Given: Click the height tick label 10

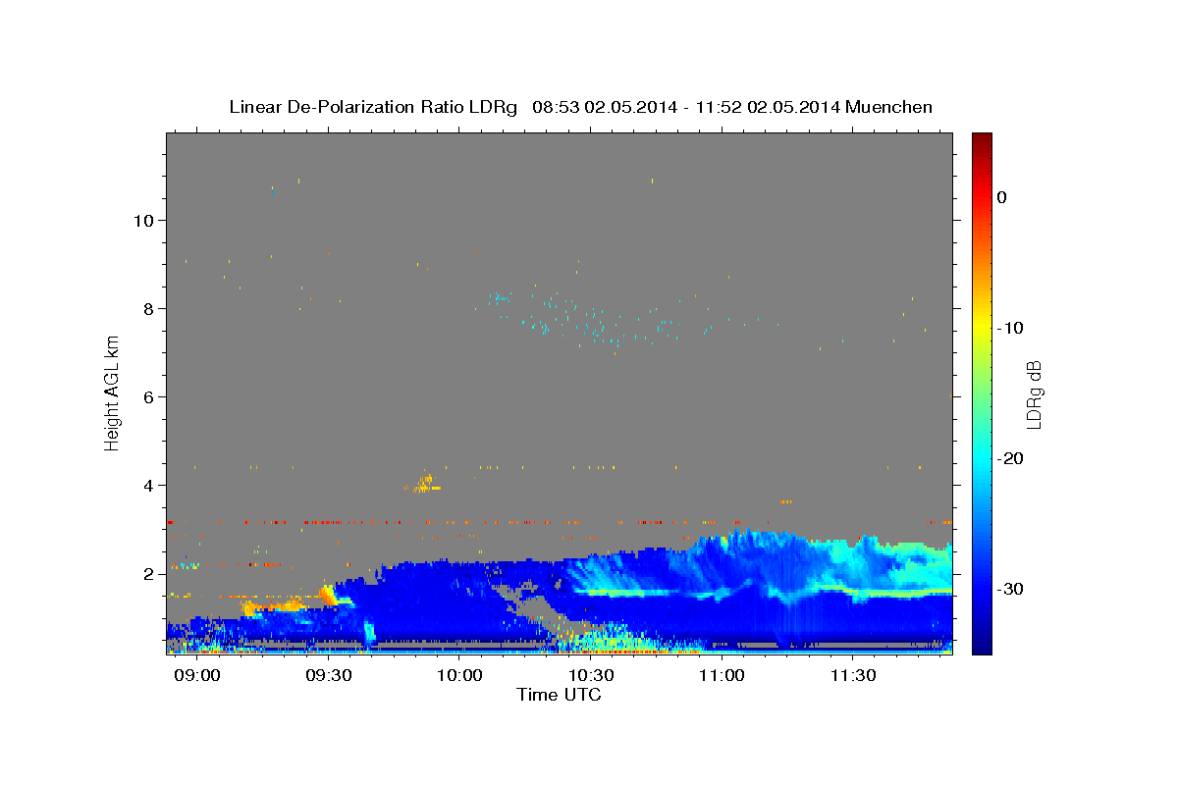Looking at the screenshot, I should point(143,220).
